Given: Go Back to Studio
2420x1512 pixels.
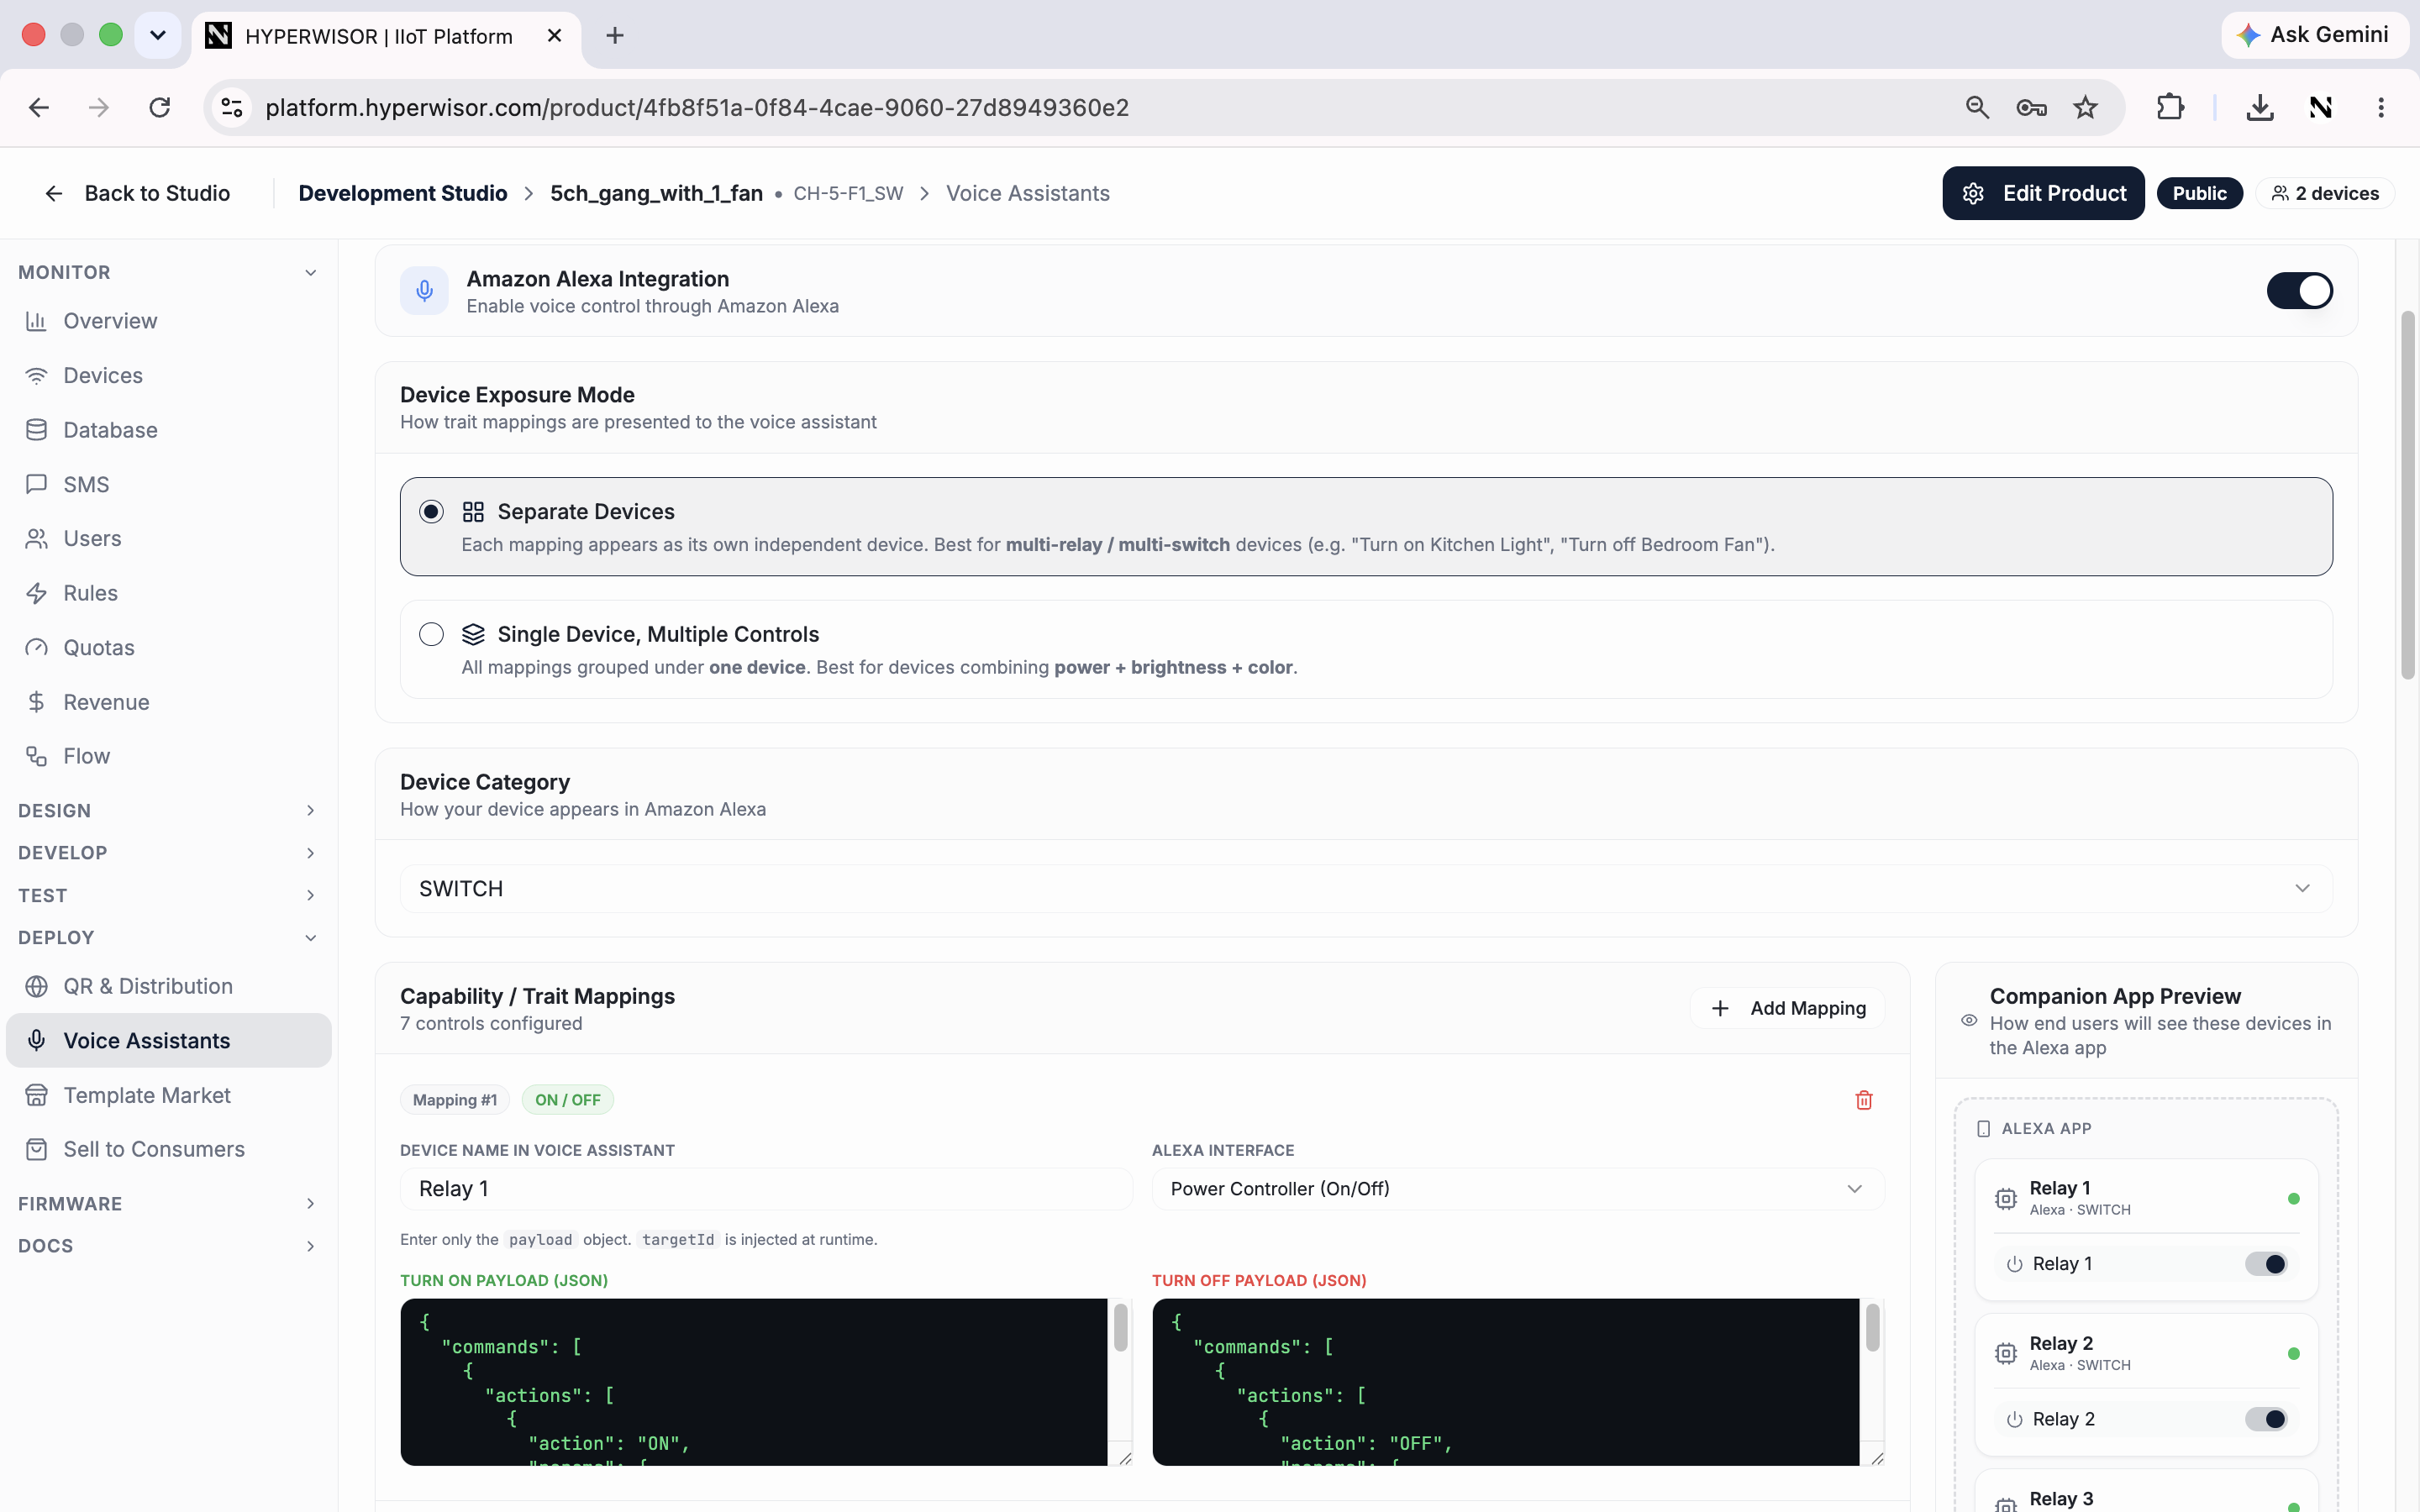Looking at the screenshot, I should (137, 193).
